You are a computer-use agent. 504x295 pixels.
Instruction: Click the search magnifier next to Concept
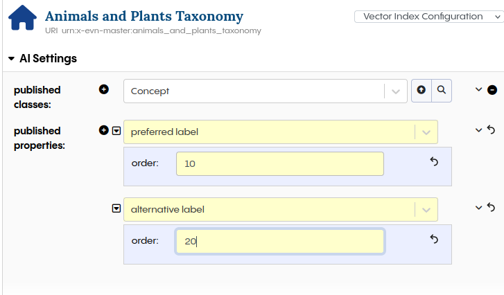442,91
